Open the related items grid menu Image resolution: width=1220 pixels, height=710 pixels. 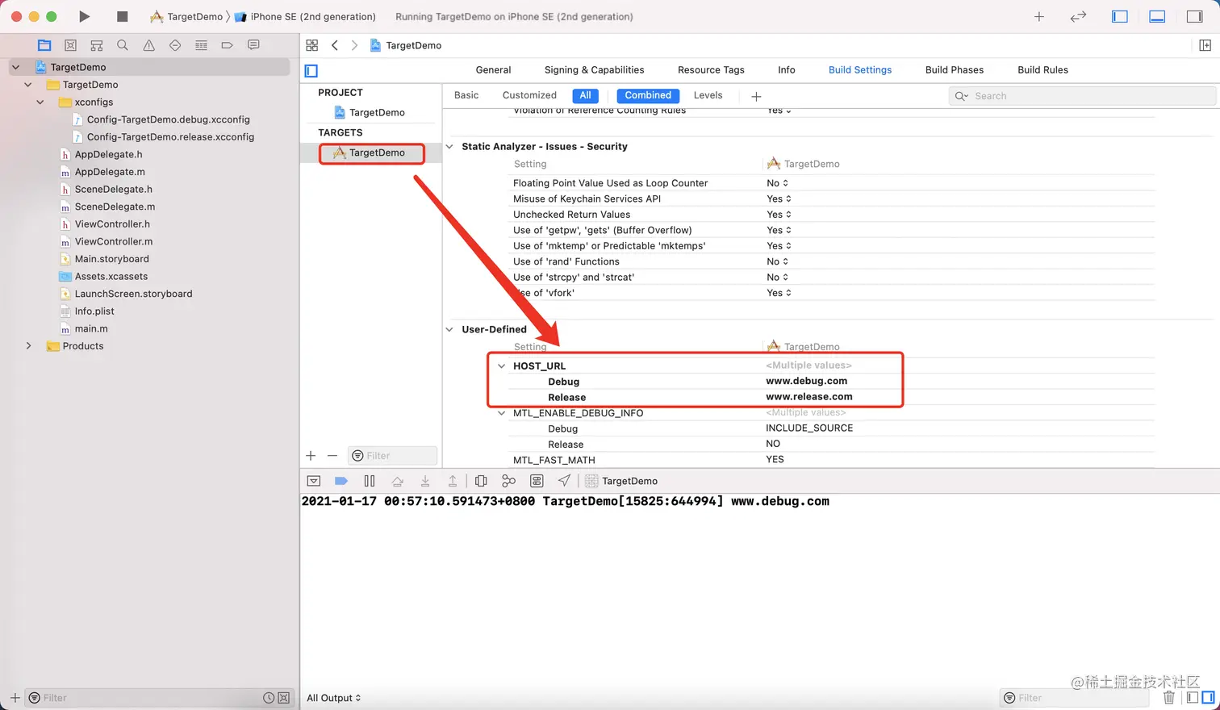click(x=312, y=45)
